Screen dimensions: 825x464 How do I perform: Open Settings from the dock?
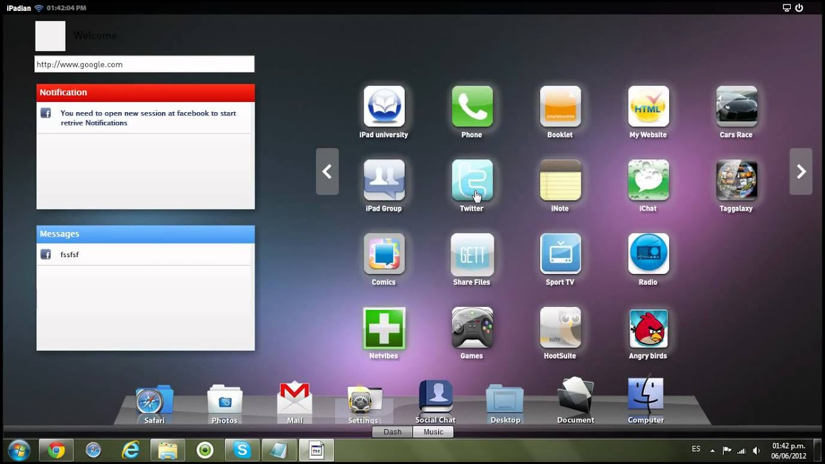tap(364, 400)
